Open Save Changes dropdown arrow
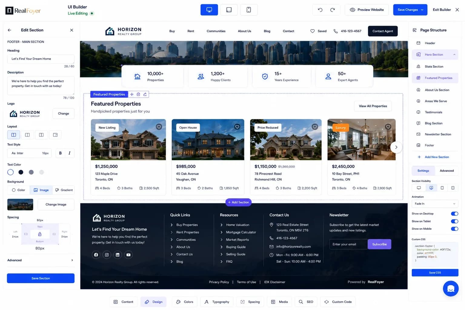Screen dimensions: 465x310 (422, 10)
